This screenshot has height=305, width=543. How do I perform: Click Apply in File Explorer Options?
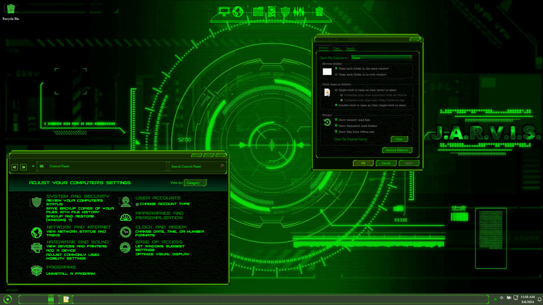(x=408, y=163)
